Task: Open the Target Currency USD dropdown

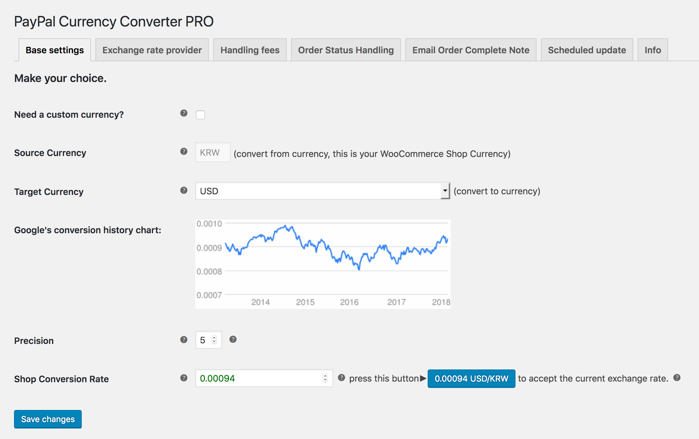Action: click(322, 191)
